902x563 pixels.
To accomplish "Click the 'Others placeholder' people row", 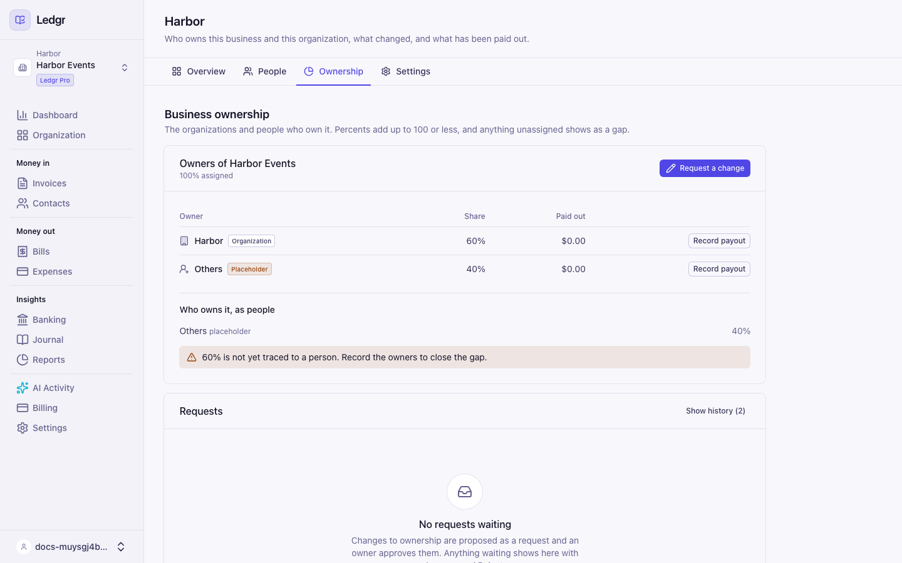I will tap(465, 331).
